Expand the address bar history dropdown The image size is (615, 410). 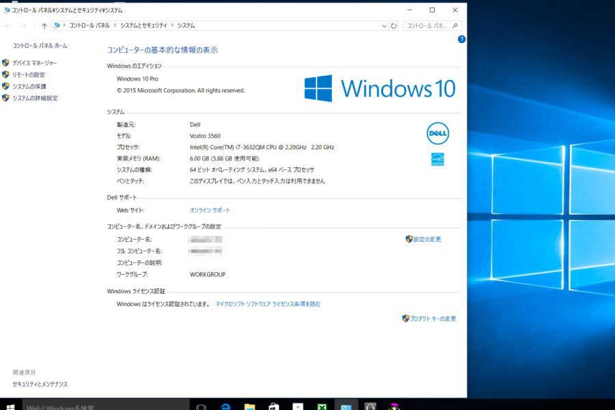tap(384, 26)
